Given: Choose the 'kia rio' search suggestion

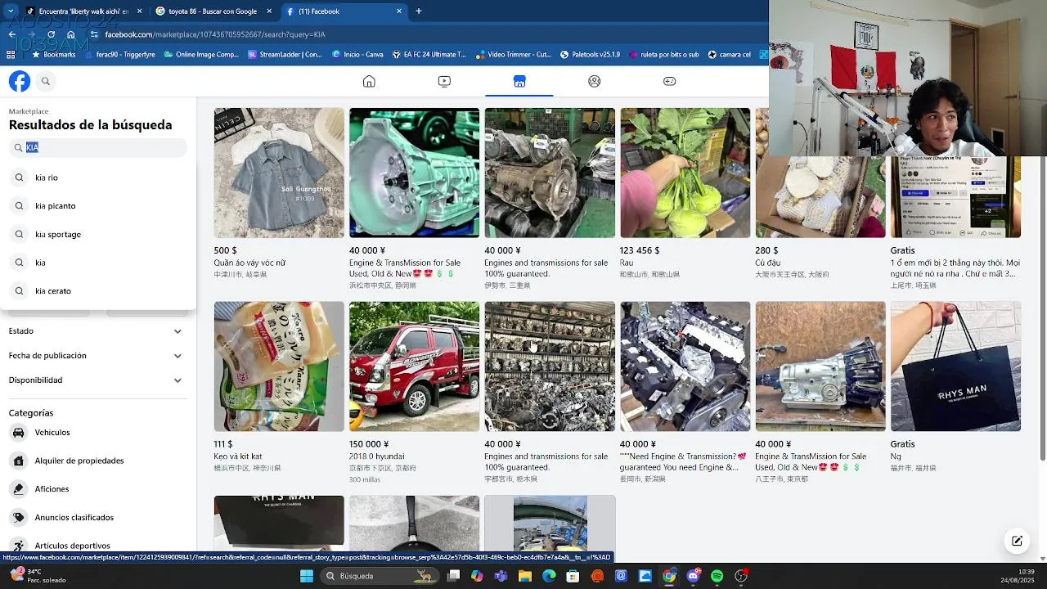Looking at the screenshot, I should (x=98, y=178).
